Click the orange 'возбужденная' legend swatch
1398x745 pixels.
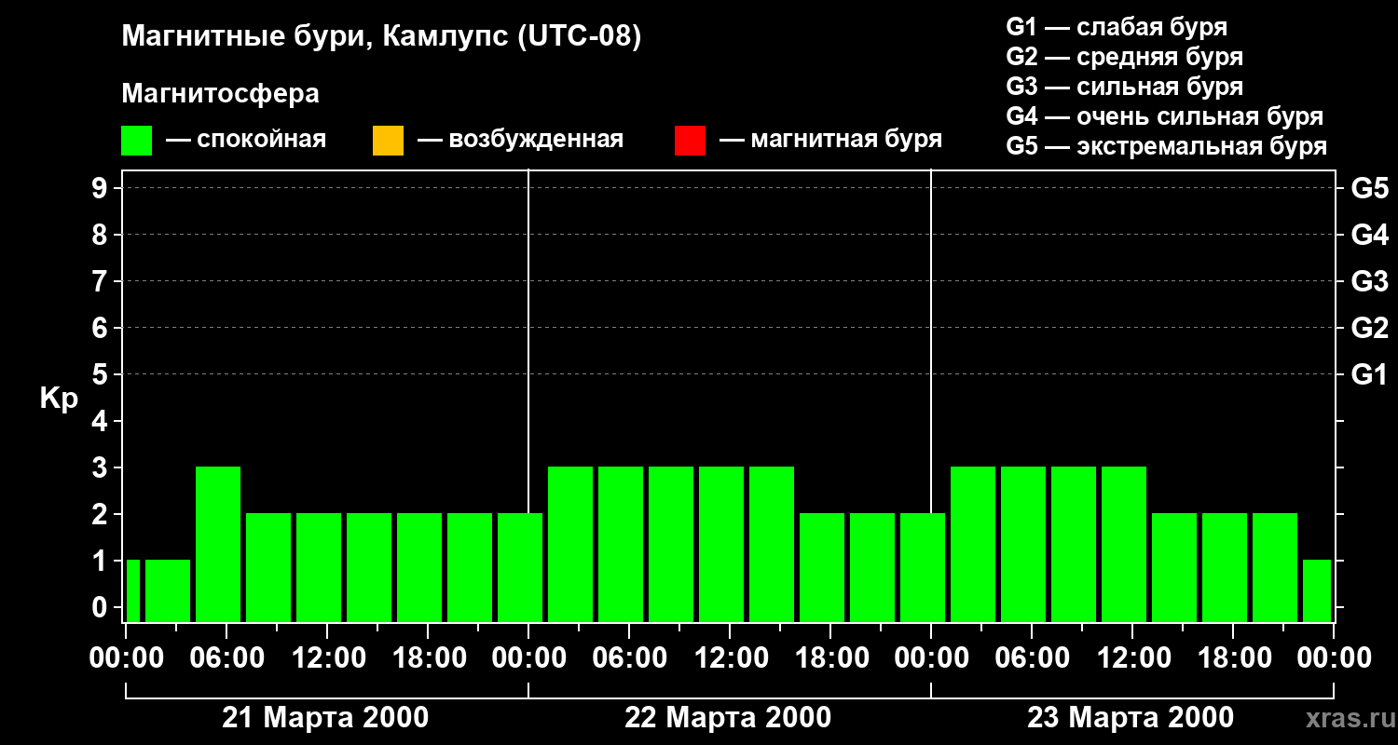pyautogui.click(x=388, y=141)
